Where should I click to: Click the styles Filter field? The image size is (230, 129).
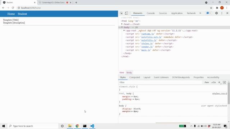tap(160, 82)
